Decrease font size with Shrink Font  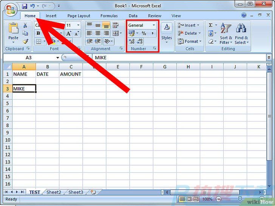click(77, 33)
